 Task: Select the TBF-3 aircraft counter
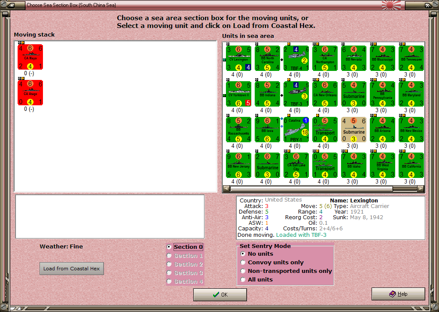click(x=296, y=94)
